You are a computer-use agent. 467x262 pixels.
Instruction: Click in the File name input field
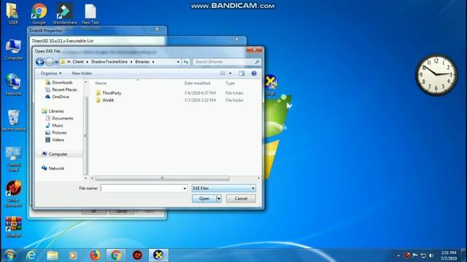coord(141,188)
